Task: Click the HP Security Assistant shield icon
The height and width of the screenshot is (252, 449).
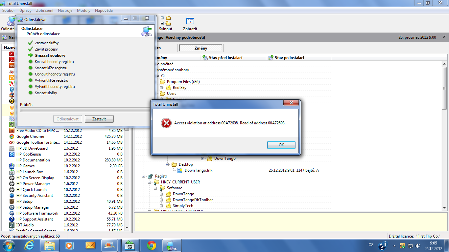Action: point(12,196)
